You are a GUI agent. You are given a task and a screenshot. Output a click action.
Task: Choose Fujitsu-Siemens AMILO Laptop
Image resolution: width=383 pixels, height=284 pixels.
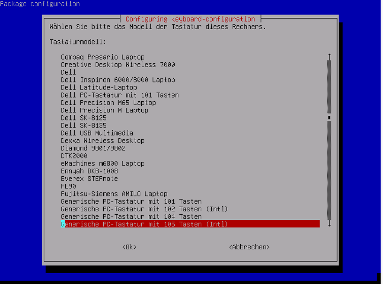114,194
